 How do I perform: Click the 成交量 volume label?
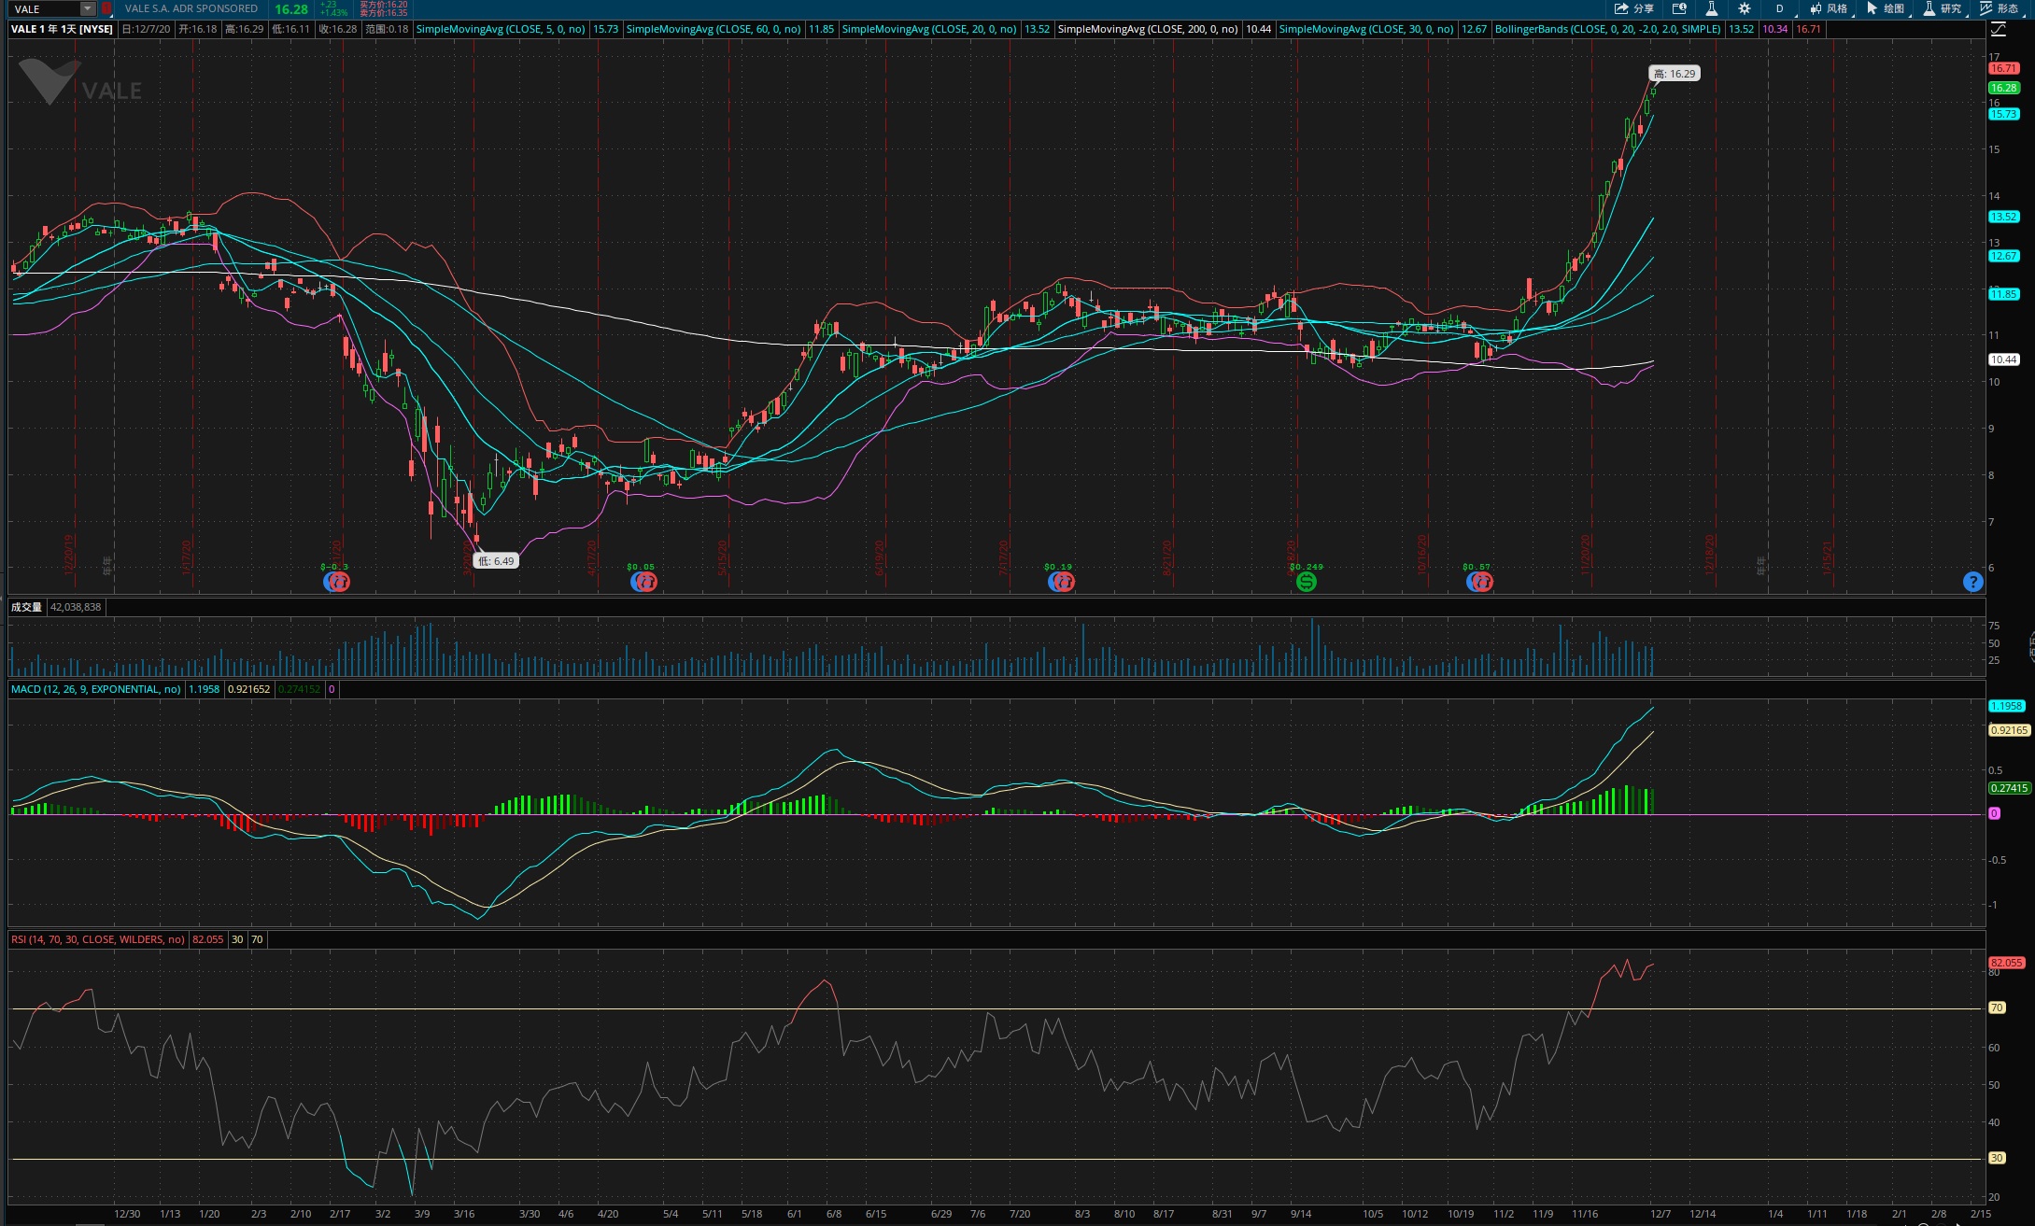click(27, 607)
